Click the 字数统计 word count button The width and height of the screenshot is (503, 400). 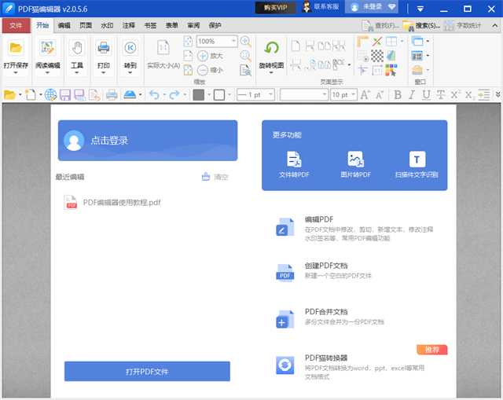pos(463,26)
